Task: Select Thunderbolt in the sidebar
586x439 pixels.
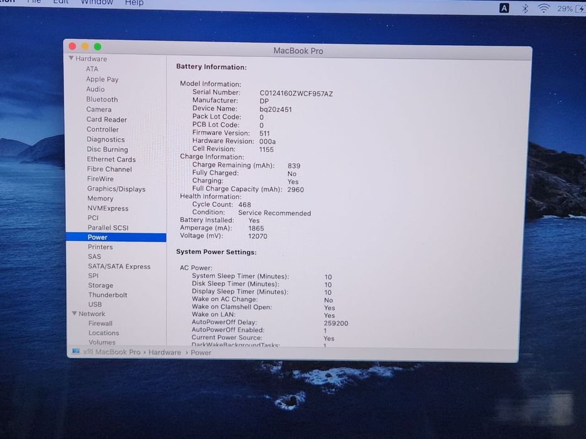Action: coord(107,295)
